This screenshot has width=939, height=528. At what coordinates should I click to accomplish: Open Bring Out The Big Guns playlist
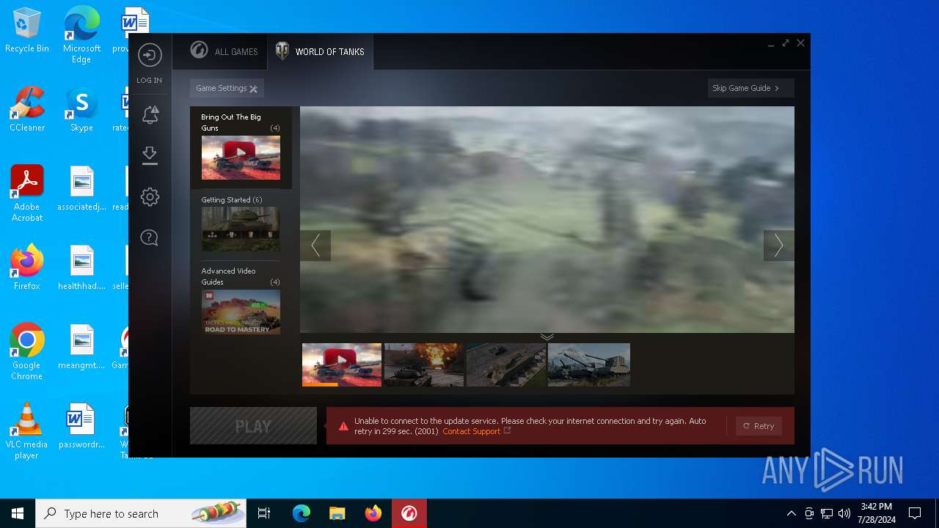tap(241, 147)
